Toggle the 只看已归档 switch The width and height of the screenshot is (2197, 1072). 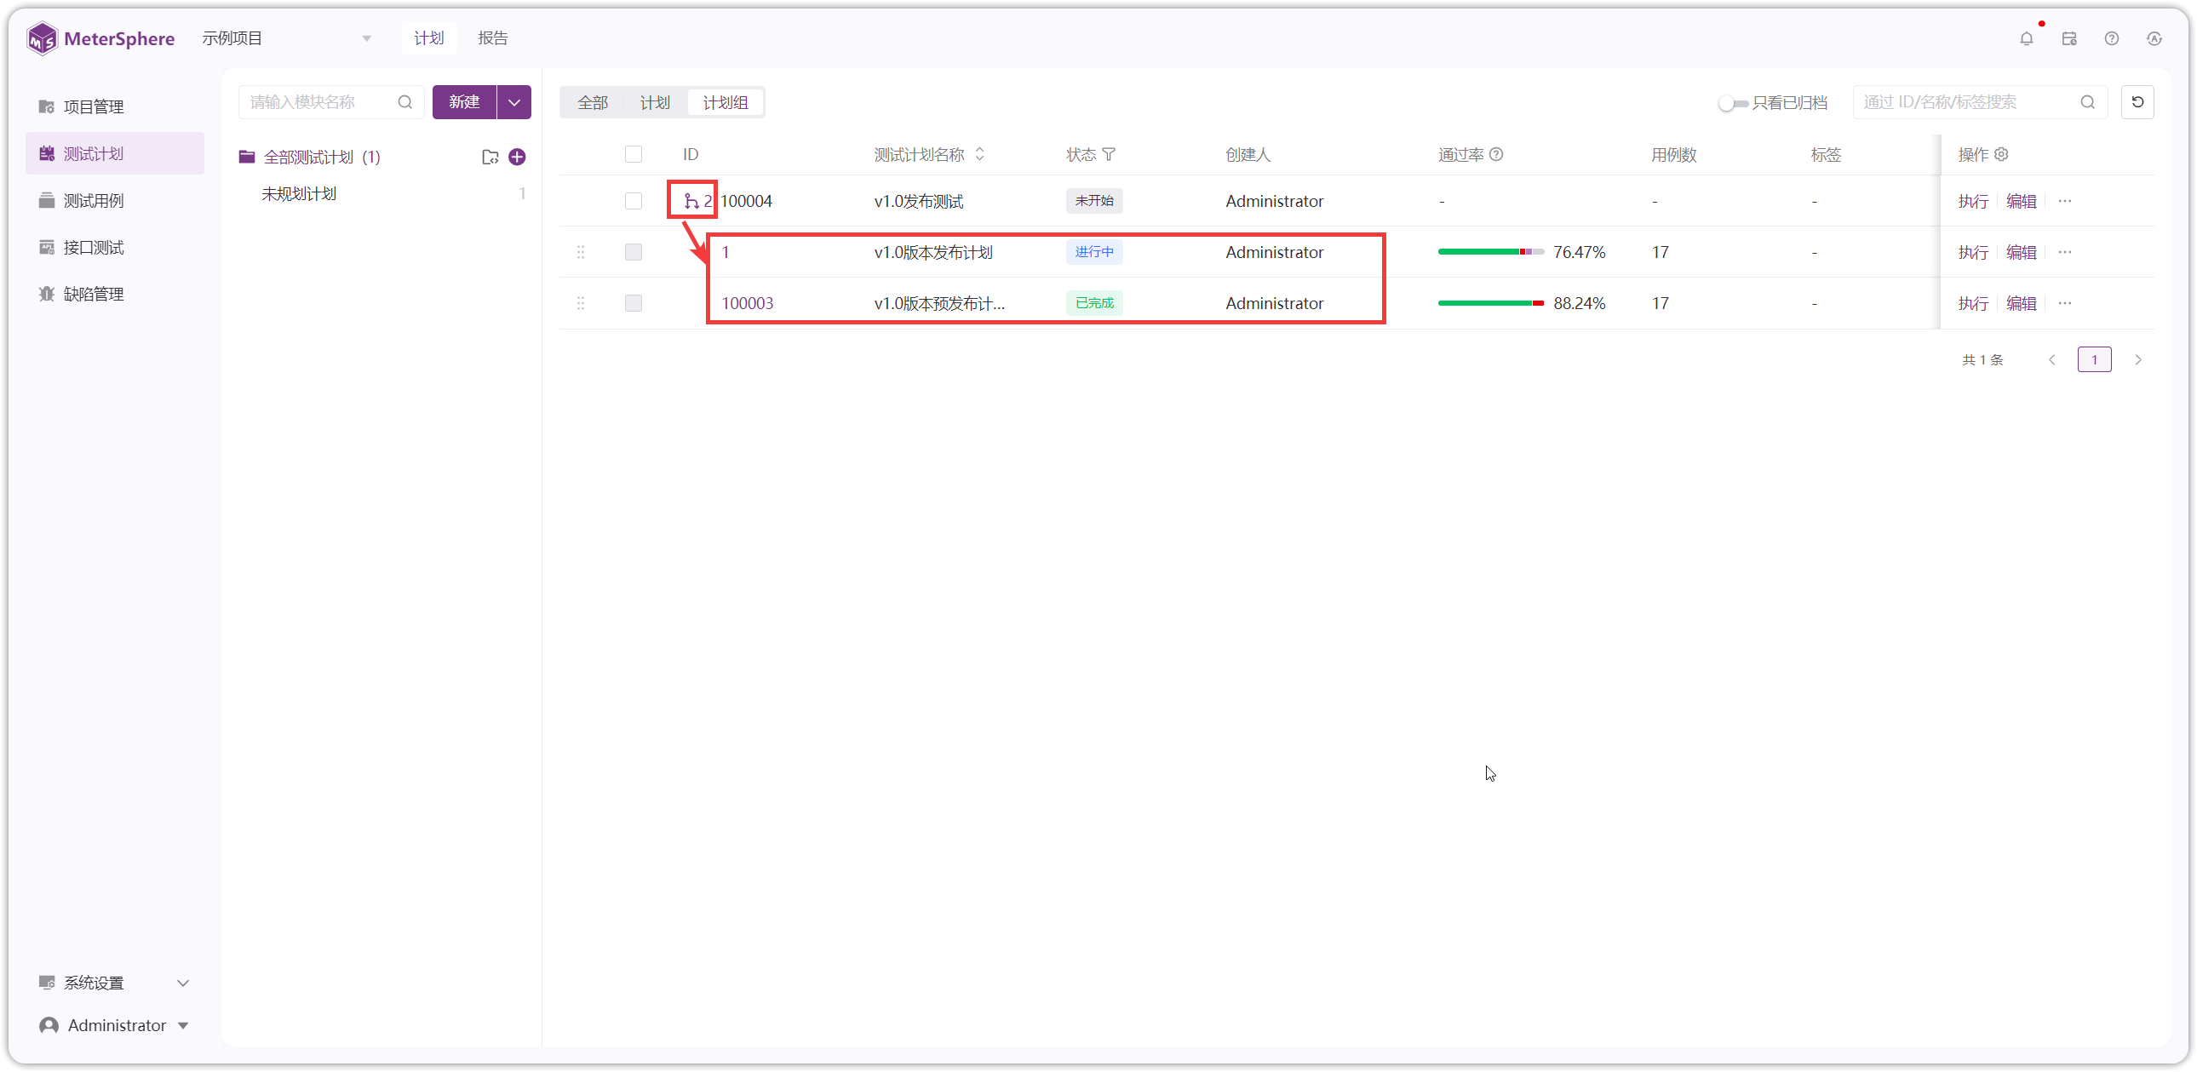(x=1732, y=103)
